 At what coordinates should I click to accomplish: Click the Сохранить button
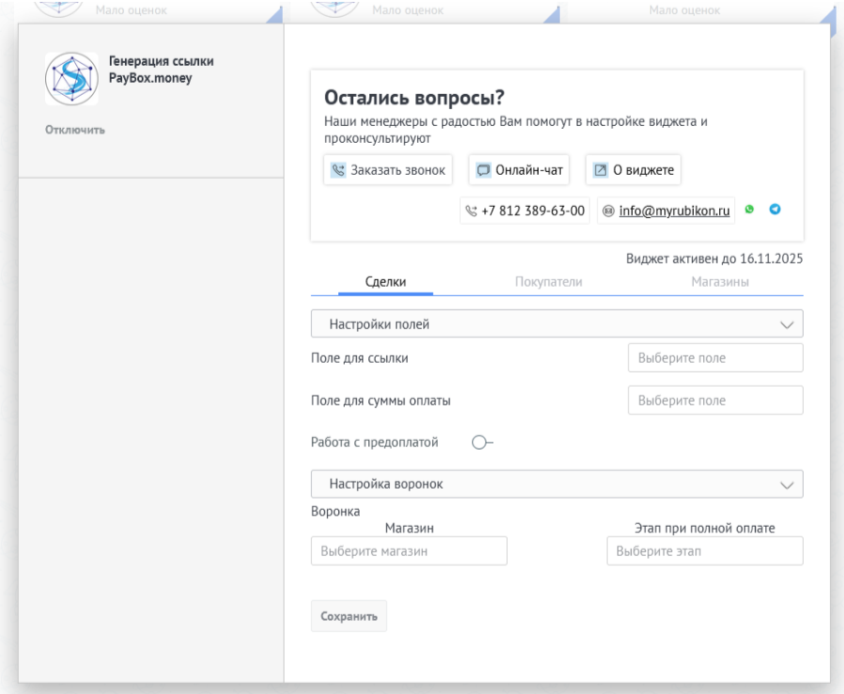349,616
